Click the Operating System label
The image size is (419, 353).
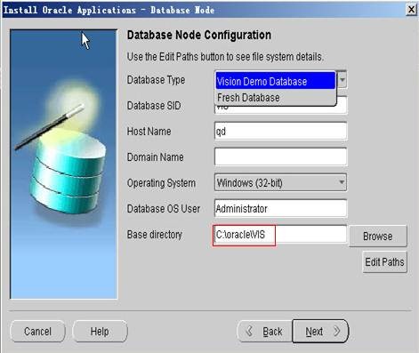pos(161,183)
